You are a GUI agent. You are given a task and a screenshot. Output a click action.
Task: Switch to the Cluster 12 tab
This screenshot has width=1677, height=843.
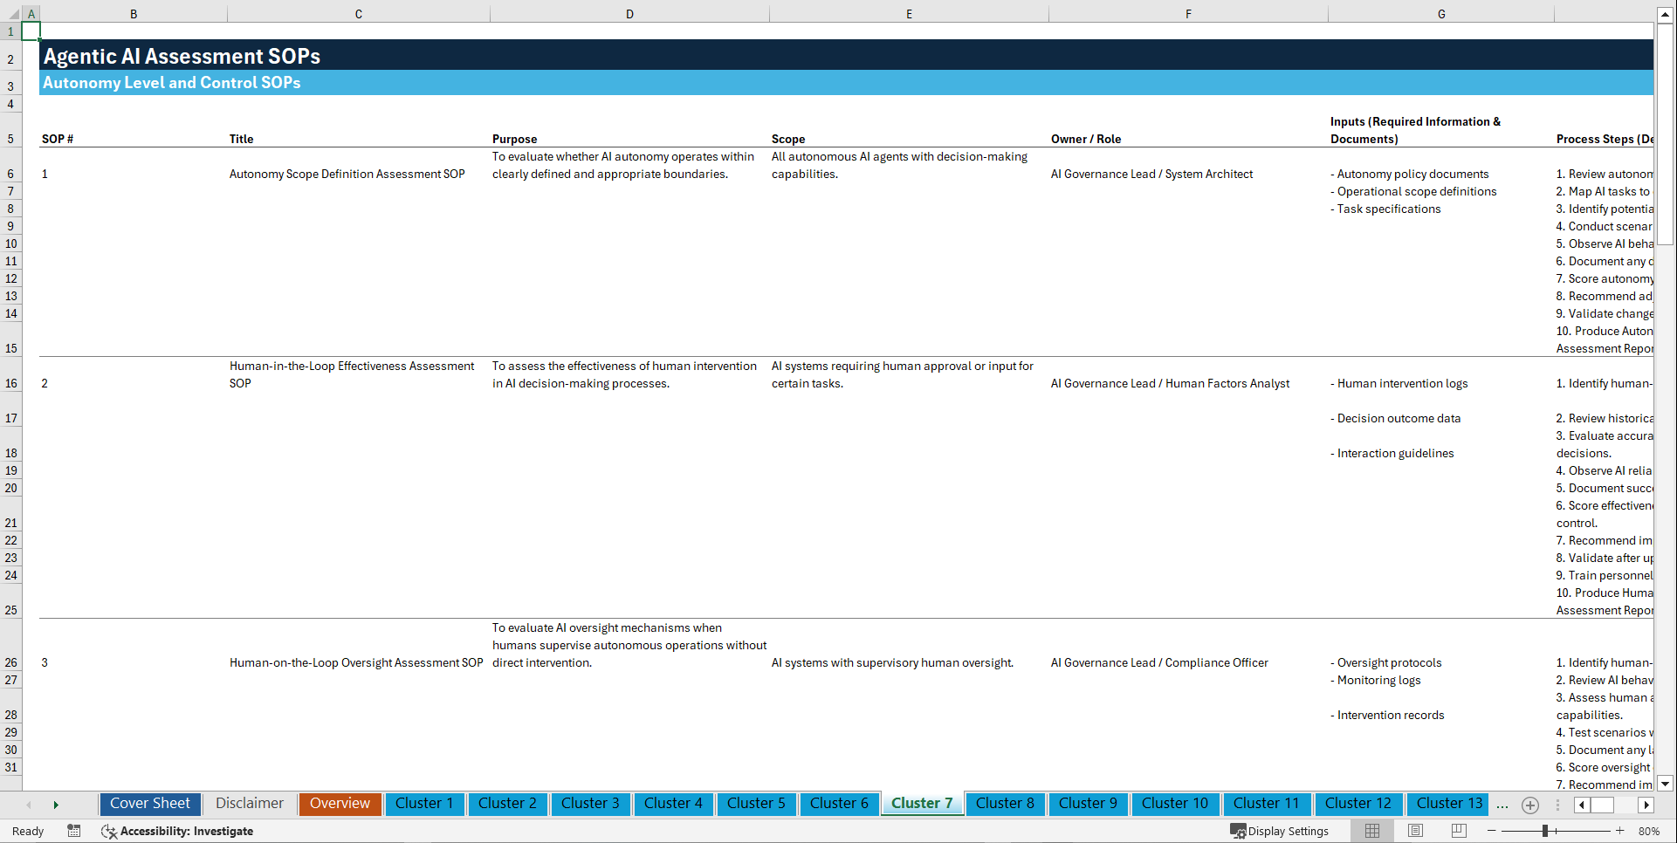pyautogui.click(x=1358, y=804)
